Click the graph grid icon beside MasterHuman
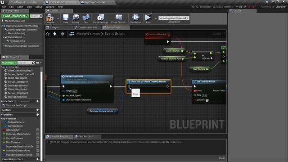This screenshot has width=288, height=162. click(x=72, y=34)
